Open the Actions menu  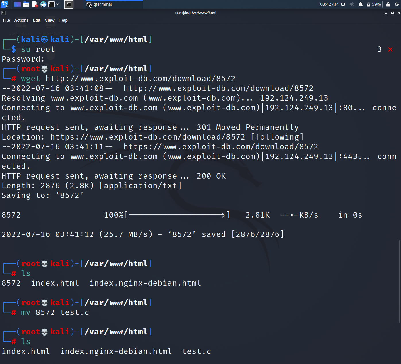21,20
